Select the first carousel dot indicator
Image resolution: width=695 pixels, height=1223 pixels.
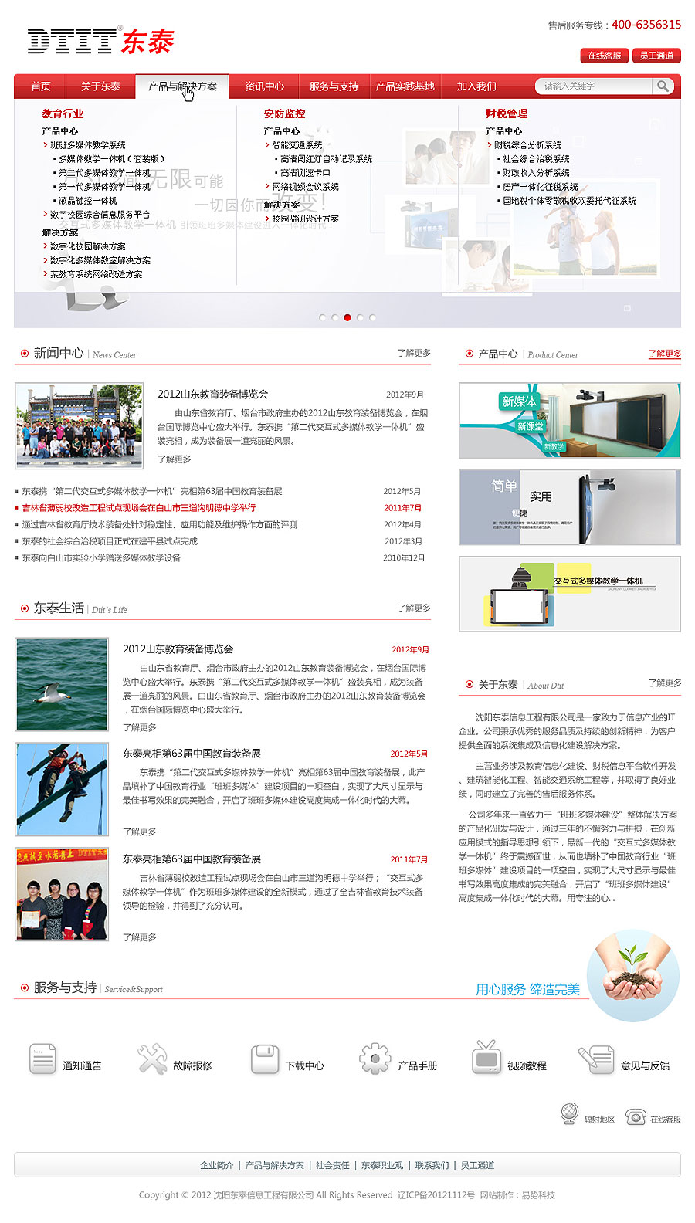point(322,317)
